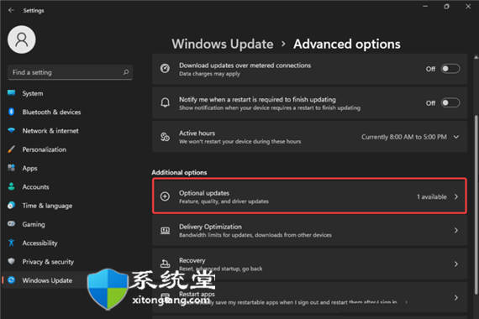
Task: Click Currently 8:00 AM to 5:00 PM
Action: (x=404, y=137)
